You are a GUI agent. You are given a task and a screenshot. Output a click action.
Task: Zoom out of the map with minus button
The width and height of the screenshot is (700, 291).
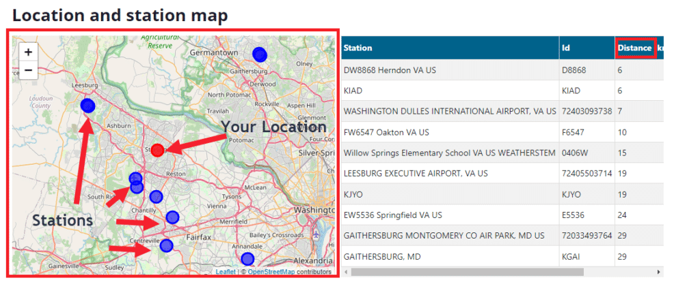pos(28,70)
